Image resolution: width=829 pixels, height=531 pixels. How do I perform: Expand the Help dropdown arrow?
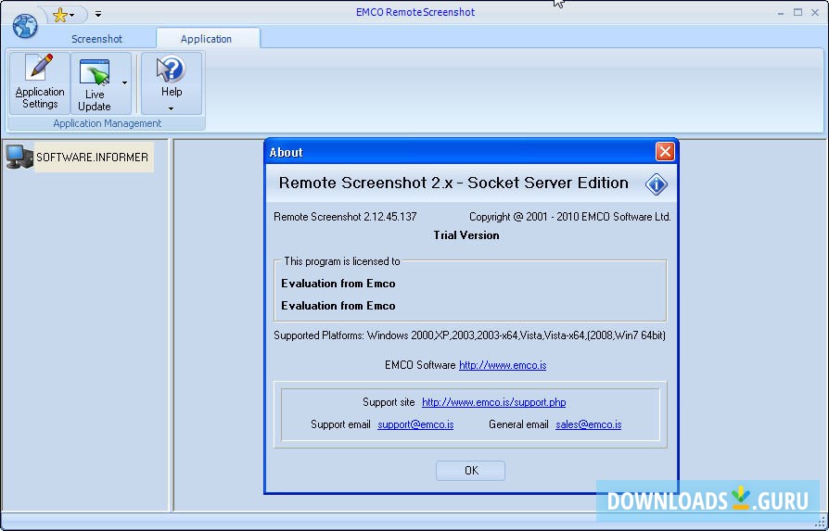tap(171, 108)
